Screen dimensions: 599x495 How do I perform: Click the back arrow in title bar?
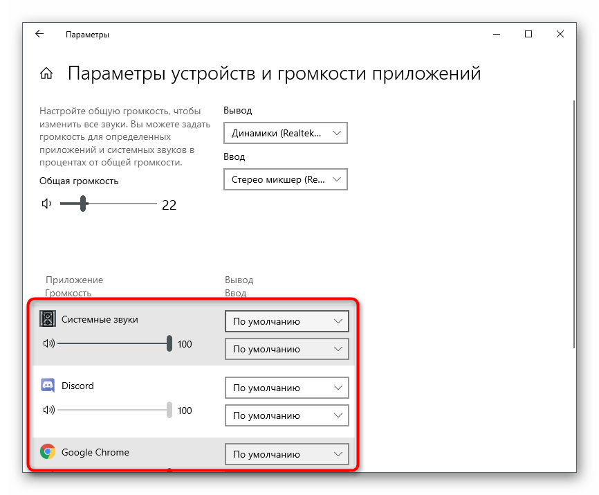[39, 34]
